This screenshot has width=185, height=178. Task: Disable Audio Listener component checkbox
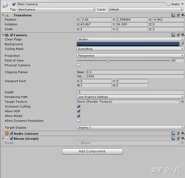[x=11, y=133]
